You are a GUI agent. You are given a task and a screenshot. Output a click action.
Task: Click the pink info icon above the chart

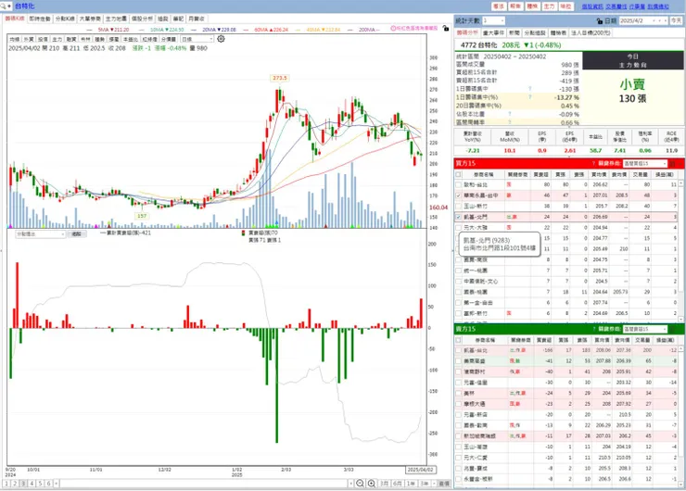[x=393, y=29]
